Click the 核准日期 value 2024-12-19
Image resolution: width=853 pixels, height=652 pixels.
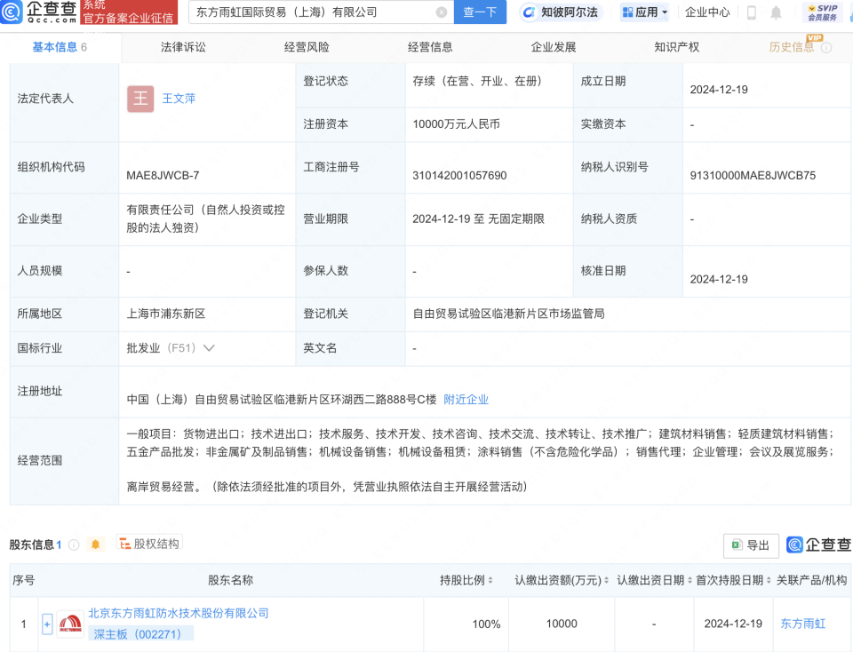click(x=719, y=280)
